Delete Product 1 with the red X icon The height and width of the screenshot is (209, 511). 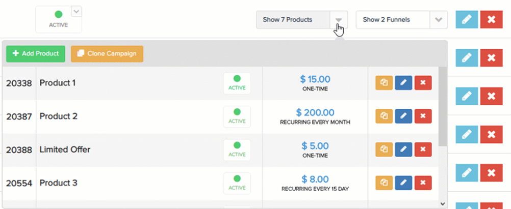coord(423,83)
